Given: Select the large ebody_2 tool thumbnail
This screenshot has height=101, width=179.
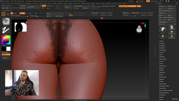Looking at the screenshot, I should (163, 30).
